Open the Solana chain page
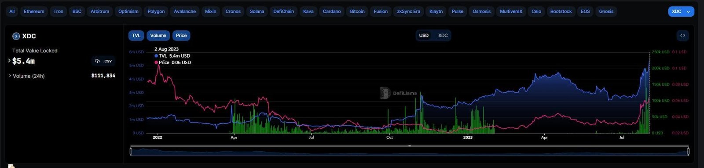Image resolution: width=704 pixels, height=168 pixels. [257, 11]
